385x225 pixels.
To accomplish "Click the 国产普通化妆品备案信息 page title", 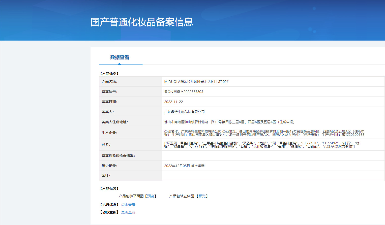I will click(142, 22).
